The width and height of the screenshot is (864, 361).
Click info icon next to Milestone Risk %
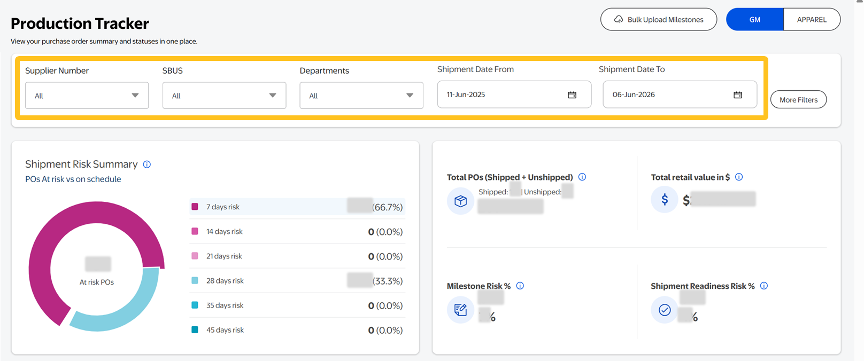pos(520,286)
